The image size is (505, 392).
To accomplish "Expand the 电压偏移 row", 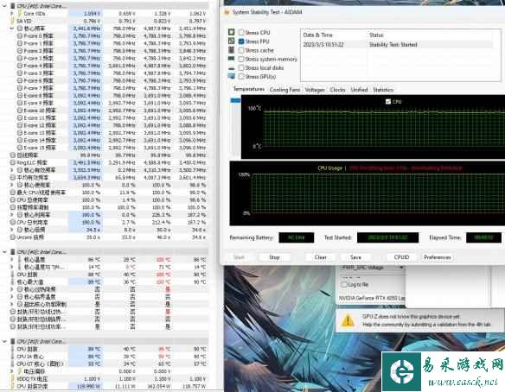I will 11,371.
